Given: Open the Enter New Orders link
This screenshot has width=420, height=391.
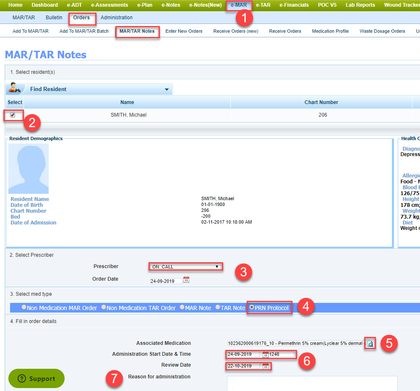Looking at the screenshot, I should (184, 31).
